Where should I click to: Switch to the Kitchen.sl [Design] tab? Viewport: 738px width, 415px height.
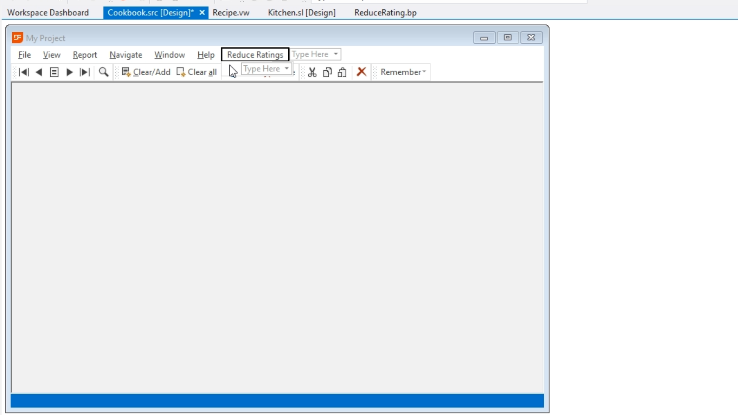(302, 13)
